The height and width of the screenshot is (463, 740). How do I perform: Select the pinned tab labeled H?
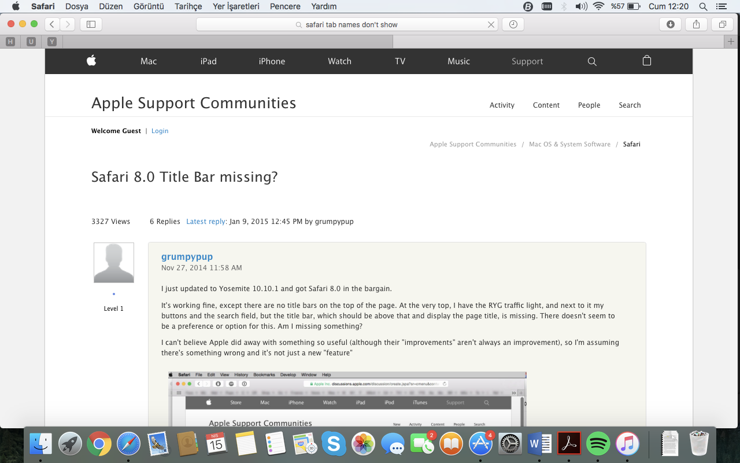10,42
